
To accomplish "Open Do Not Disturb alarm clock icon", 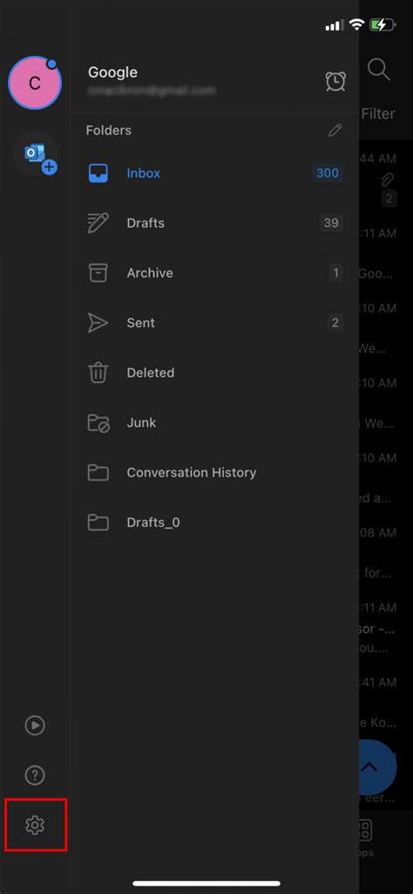I will pyautogui.click(x=335, y=81).
